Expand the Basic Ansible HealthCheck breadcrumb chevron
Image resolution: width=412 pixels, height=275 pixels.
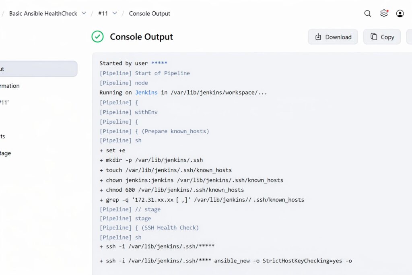tap(84, 13)
